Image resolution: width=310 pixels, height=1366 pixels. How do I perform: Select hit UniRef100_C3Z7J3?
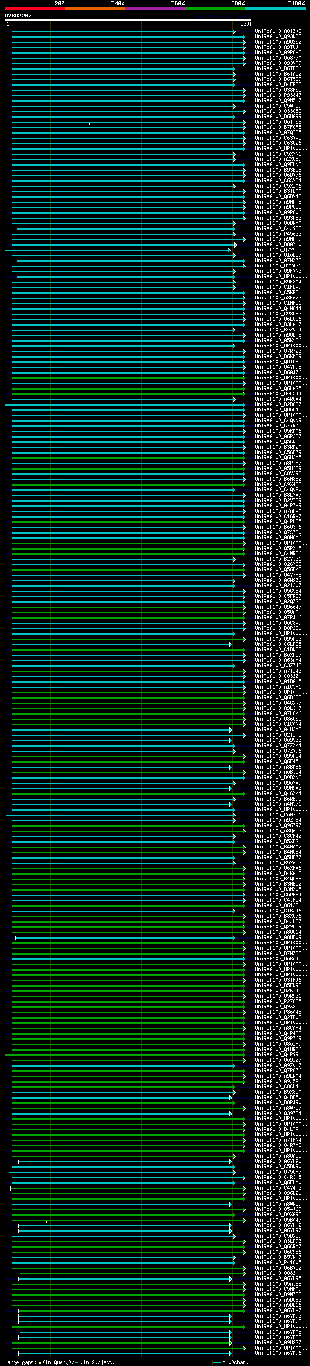[x=278, y=665]
